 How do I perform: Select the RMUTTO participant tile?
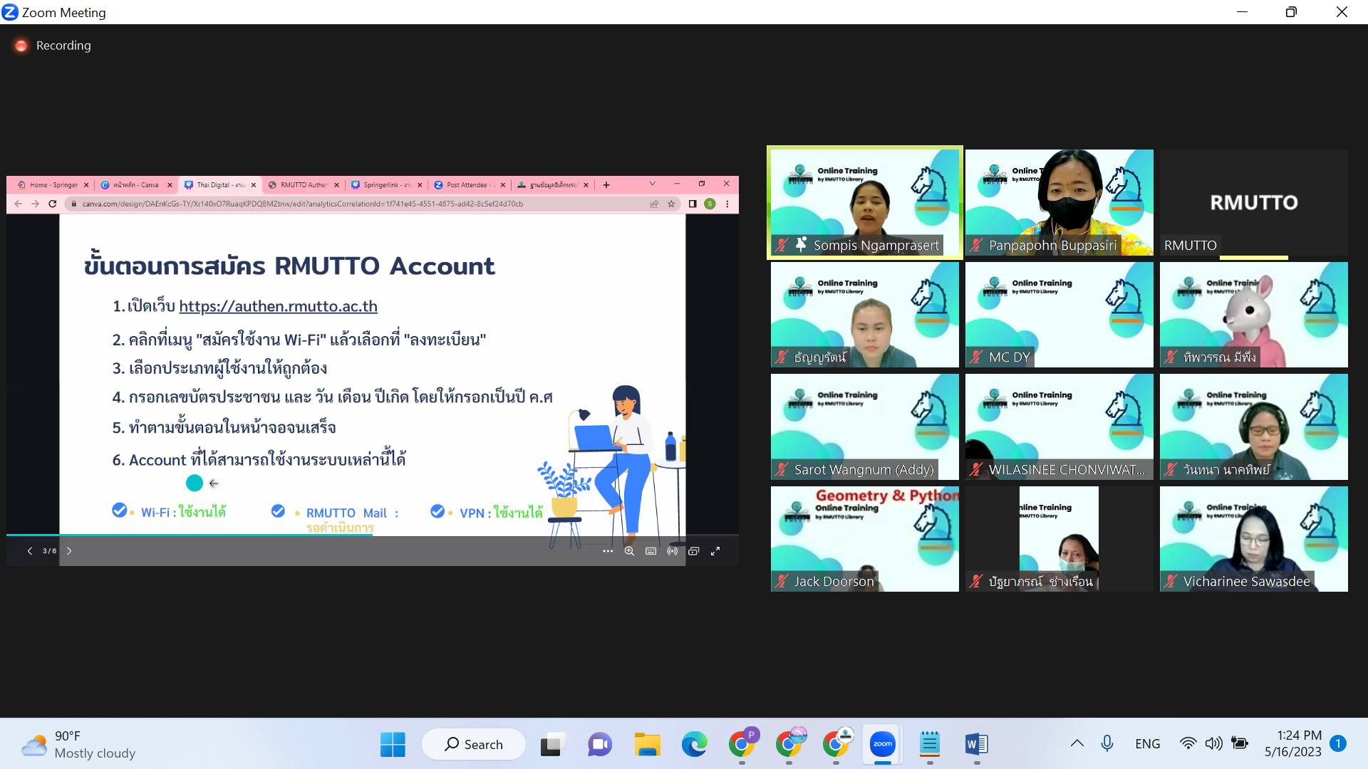tap(1254, 202)
